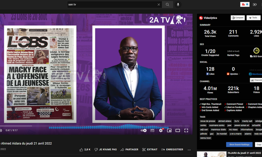This screenshot has height=157, width=262.
Task: Open 'FAJARU du jeudi 21 avril 2022' title
Action: point(244,153)
